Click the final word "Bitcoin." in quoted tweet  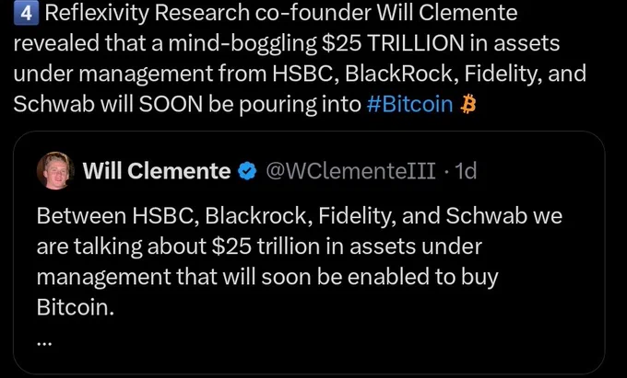tap(76, 307)
